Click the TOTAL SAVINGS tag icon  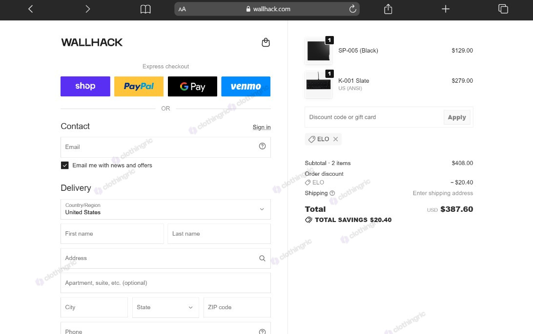point(308,220)
